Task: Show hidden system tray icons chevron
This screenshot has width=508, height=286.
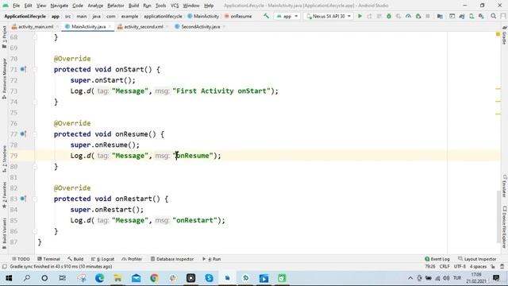Action: 410,278
